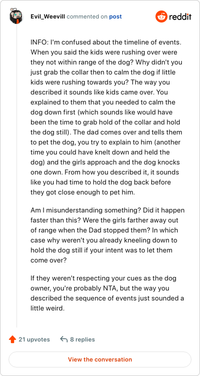Select the "21 upvotes" count label

click(x=34, y=339)
